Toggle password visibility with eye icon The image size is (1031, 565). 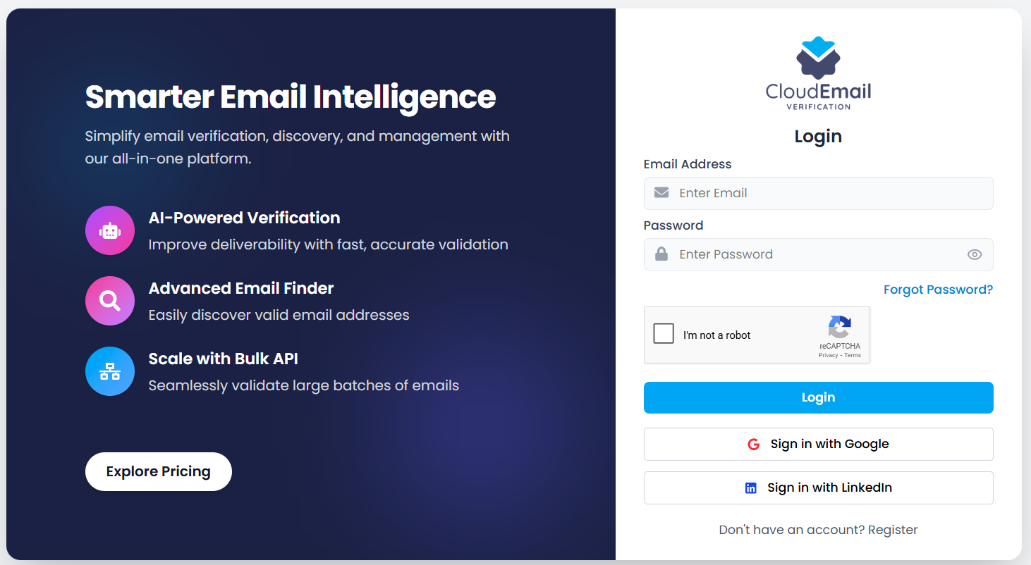point(975,254)
